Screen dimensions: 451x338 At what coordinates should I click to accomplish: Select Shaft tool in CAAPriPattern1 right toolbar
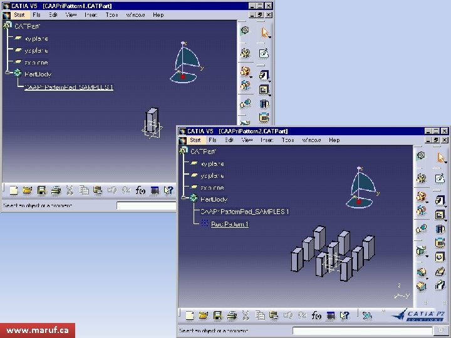pos(264,103)
